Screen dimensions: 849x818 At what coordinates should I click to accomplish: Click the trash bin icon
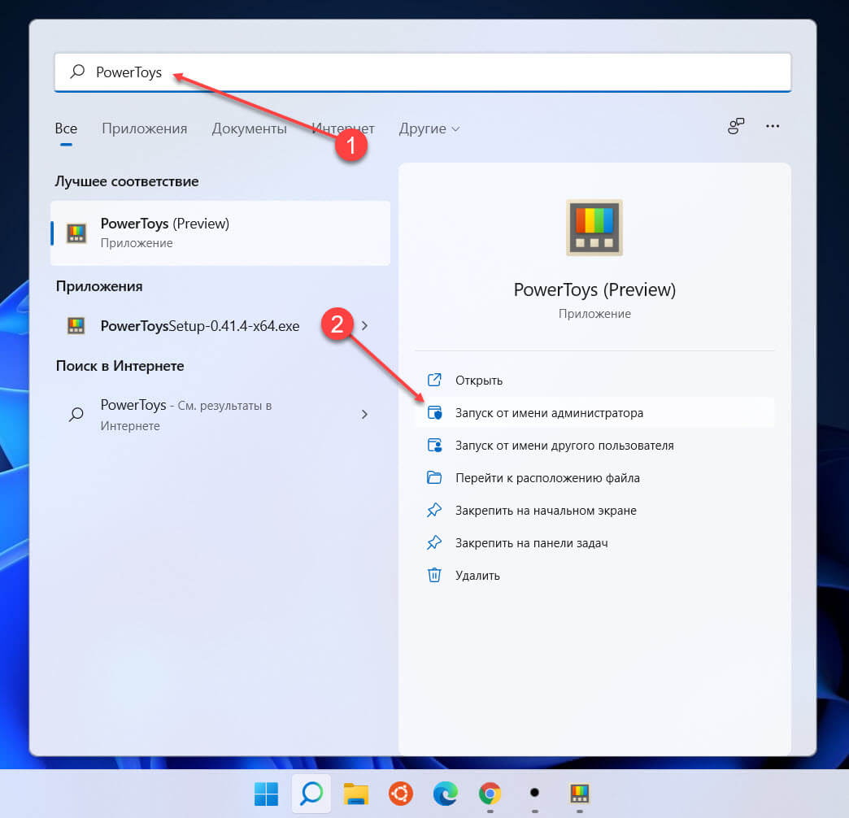click(434, 575)
